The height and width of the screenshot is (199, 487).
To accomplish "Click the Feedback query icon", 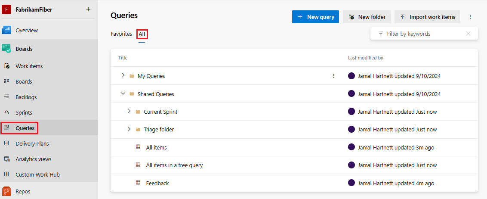I will coord(138,183).
